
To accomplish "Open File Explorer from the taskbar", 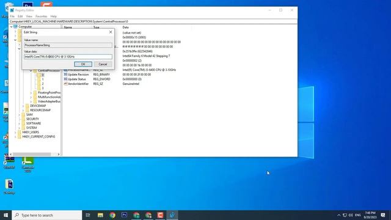I will click(x=100, y=215).
